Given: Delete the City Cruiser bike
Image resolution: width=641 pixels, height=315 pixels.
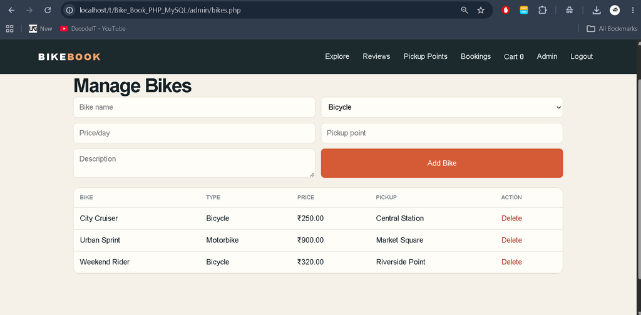Looking at the screenshot, I should coord(511,219).
